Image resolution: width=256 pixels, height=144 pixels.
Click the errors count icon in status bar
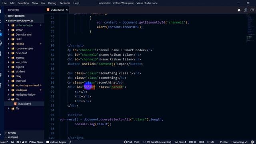pyautogui.click(x=18, y=142)
